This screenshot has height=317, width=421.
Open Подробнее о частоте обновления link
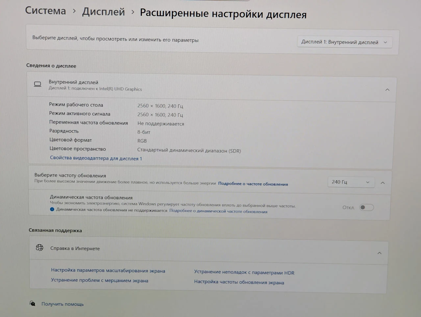(x=253, y=184)
